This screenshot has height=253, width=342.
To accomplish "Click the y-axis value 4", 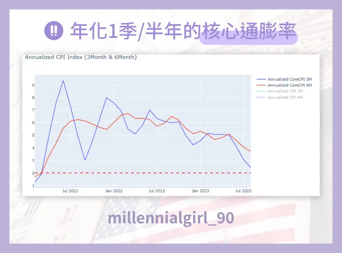I will coord(33,148).
